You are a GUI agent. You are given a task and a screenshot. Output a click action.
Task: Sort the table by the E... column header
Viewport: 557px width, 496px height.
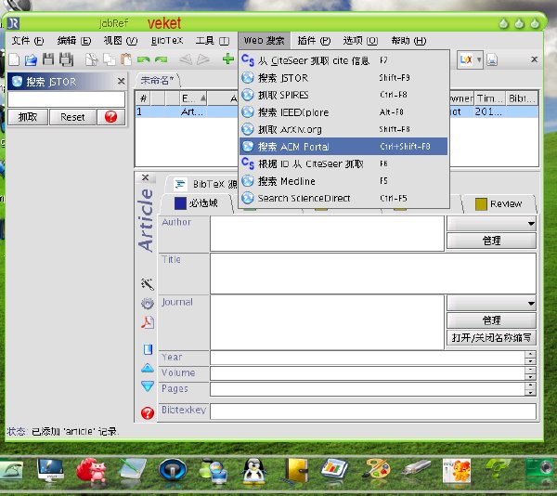coord(194,98)
